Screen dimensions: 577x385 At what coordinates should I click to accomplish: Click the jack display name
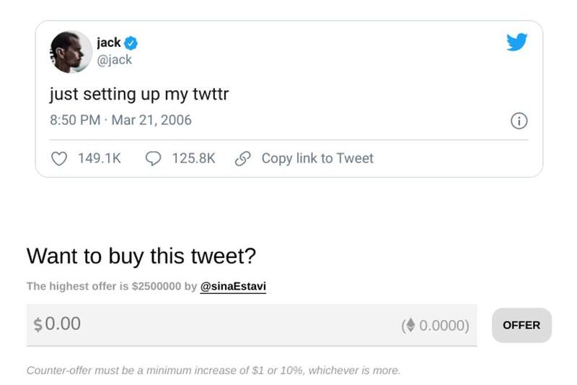click(108, 43)
